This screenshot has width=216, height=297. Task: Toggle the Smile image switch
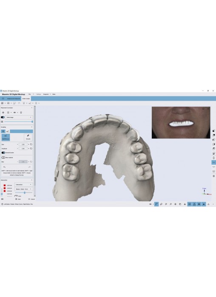click(x=3, y=117)
